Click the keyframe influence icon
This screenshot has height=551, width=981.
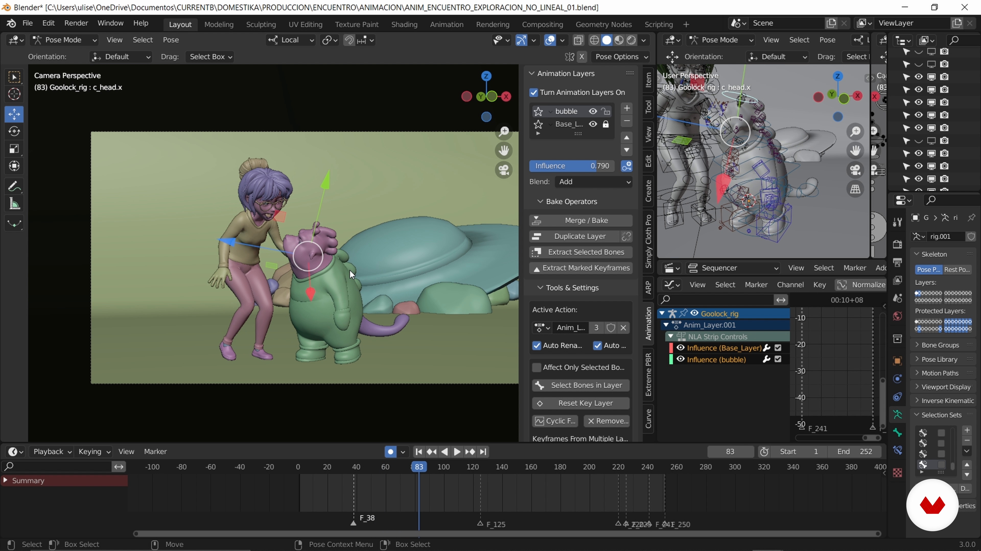[626, 166]
